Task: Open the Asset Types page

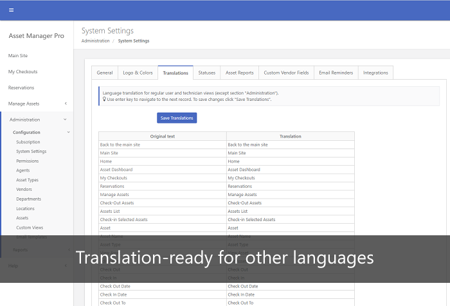Action: pyautogui.click(x=27, y=180)
